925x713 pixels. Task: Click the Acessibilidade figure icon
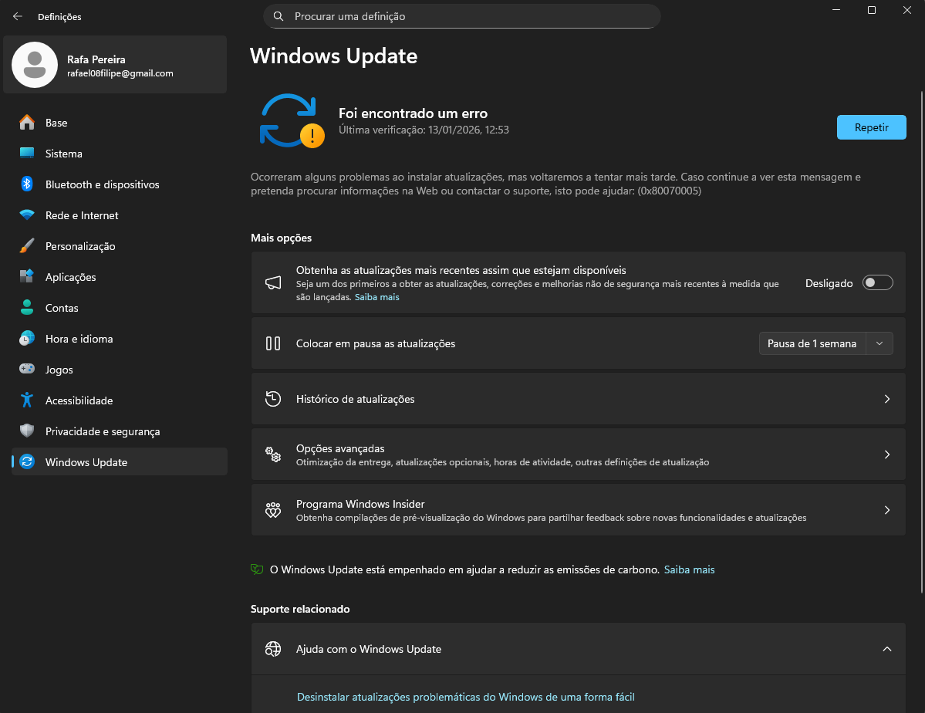27,400
